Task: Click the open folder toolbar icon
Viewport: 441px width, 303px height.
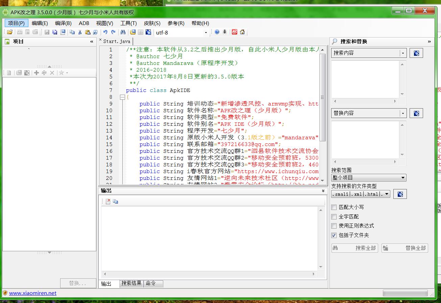Action: 10,32
